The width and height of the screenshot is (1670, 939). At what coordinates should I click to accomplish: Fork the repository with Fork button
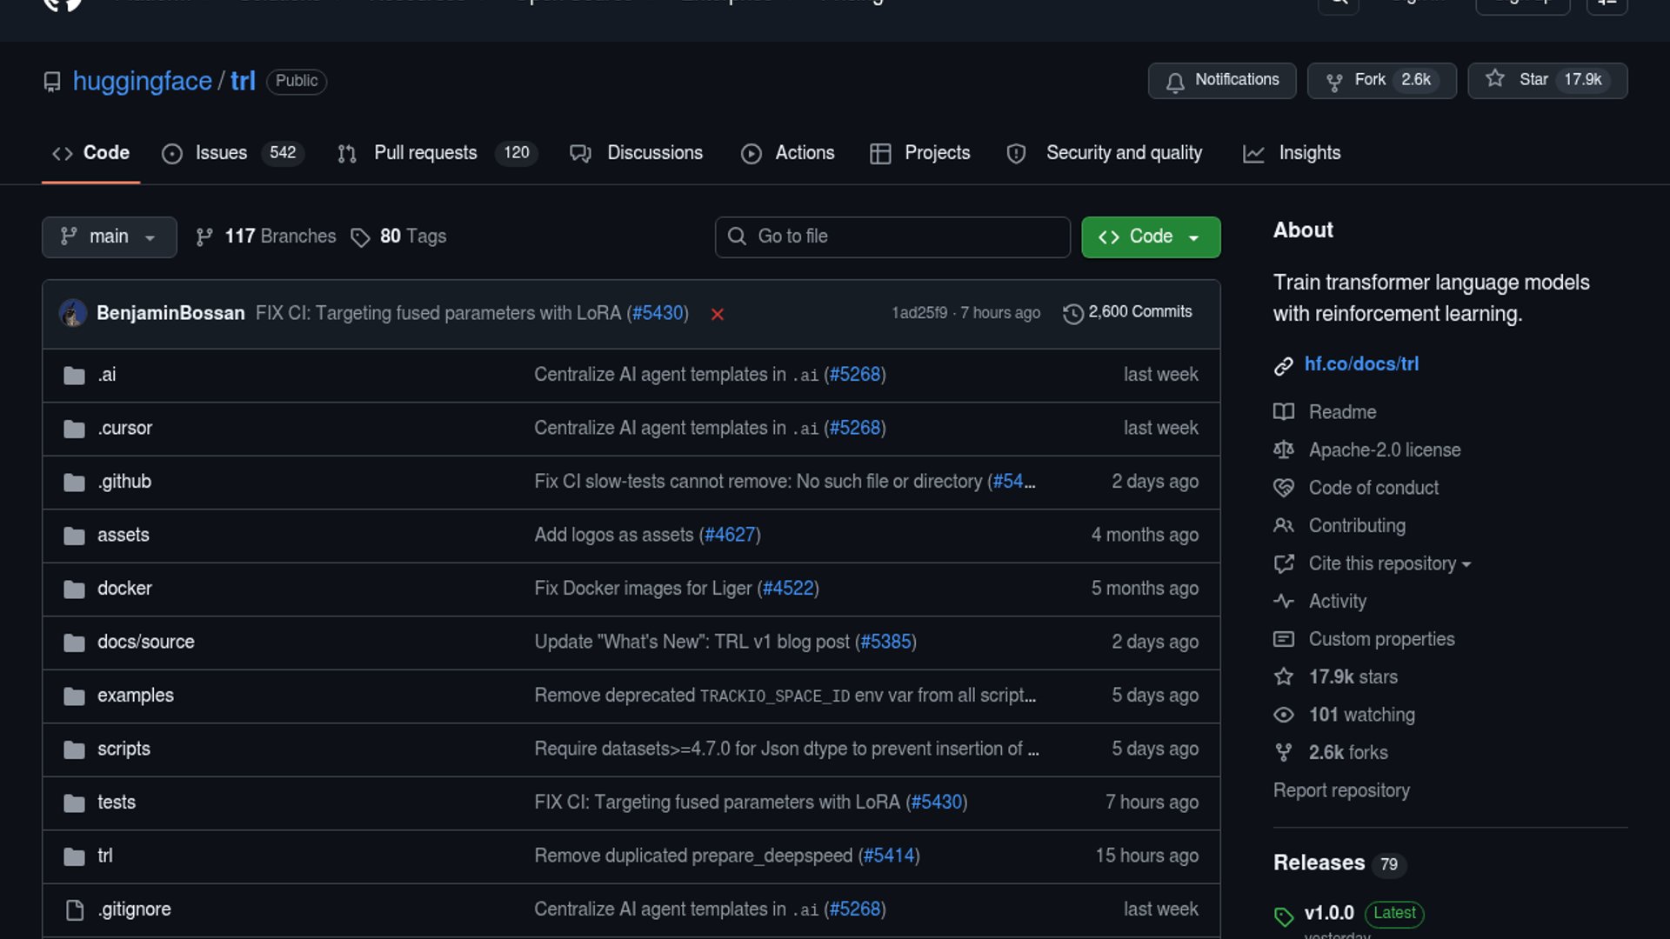(1380, 80)
